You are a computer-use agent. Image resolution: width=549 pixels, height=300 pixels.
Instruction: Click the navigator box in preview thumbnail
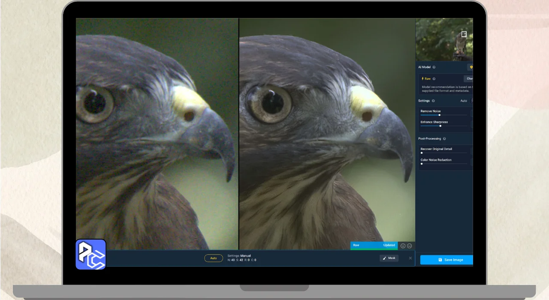coord(464,34)
